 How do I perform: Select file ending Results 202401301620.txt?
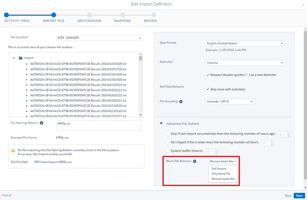tap(78, 64)
